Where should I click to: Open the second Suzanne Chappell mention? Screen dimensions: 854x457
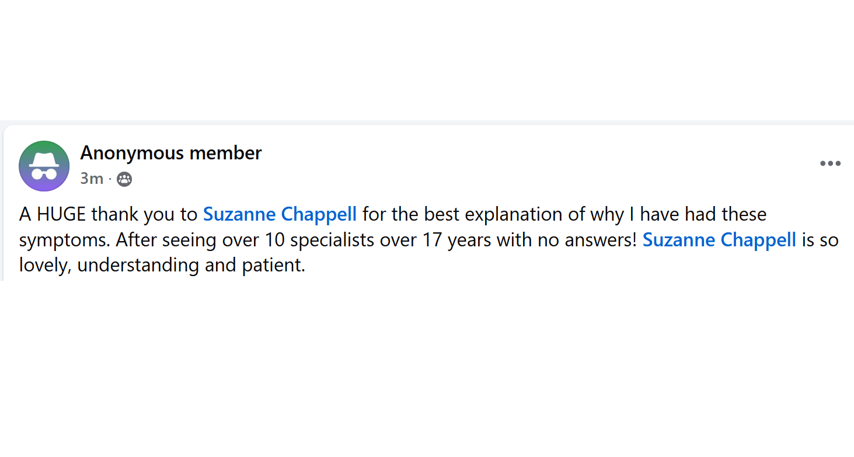coord(719,240)
